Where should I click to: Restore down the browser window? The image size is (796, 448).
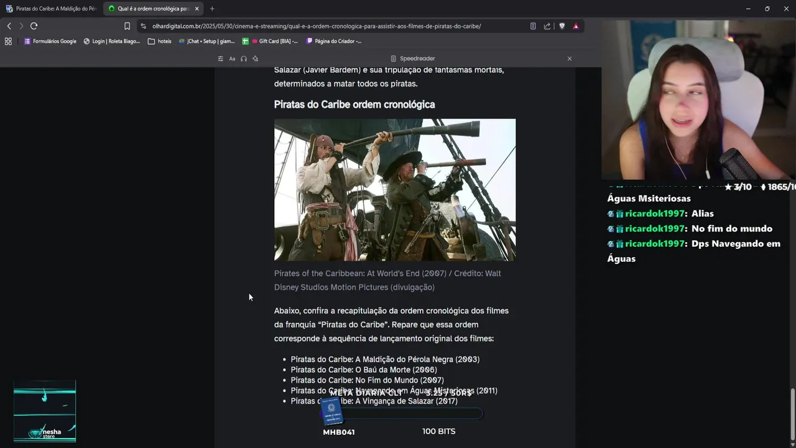tap(767, 9)
